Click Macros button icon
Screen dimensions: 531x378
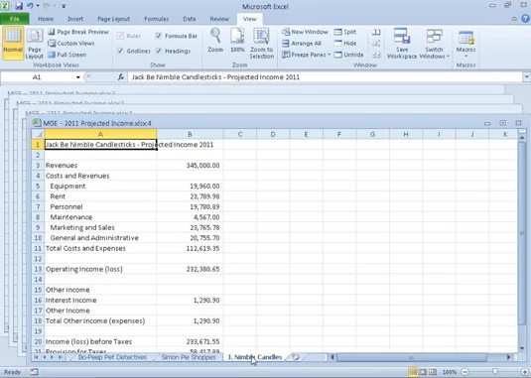465,38
